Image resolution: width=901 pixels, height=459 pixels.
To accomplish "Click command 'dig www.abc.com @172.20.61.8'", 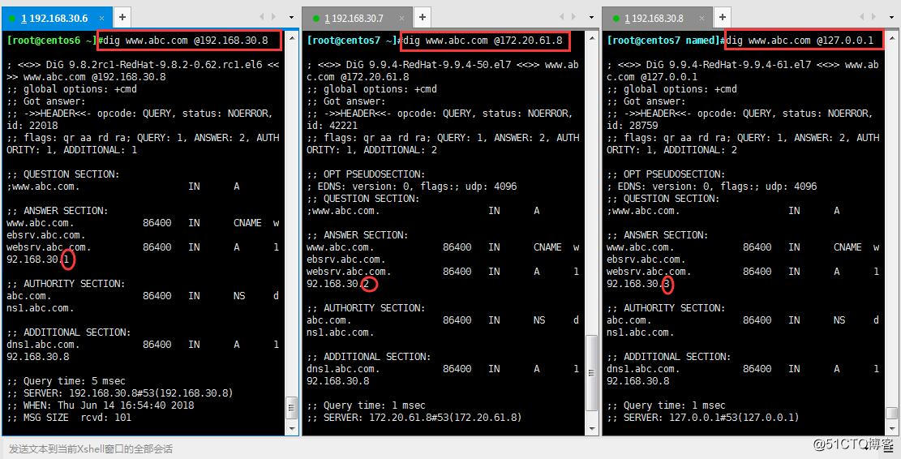I will [x=483, y=41].
